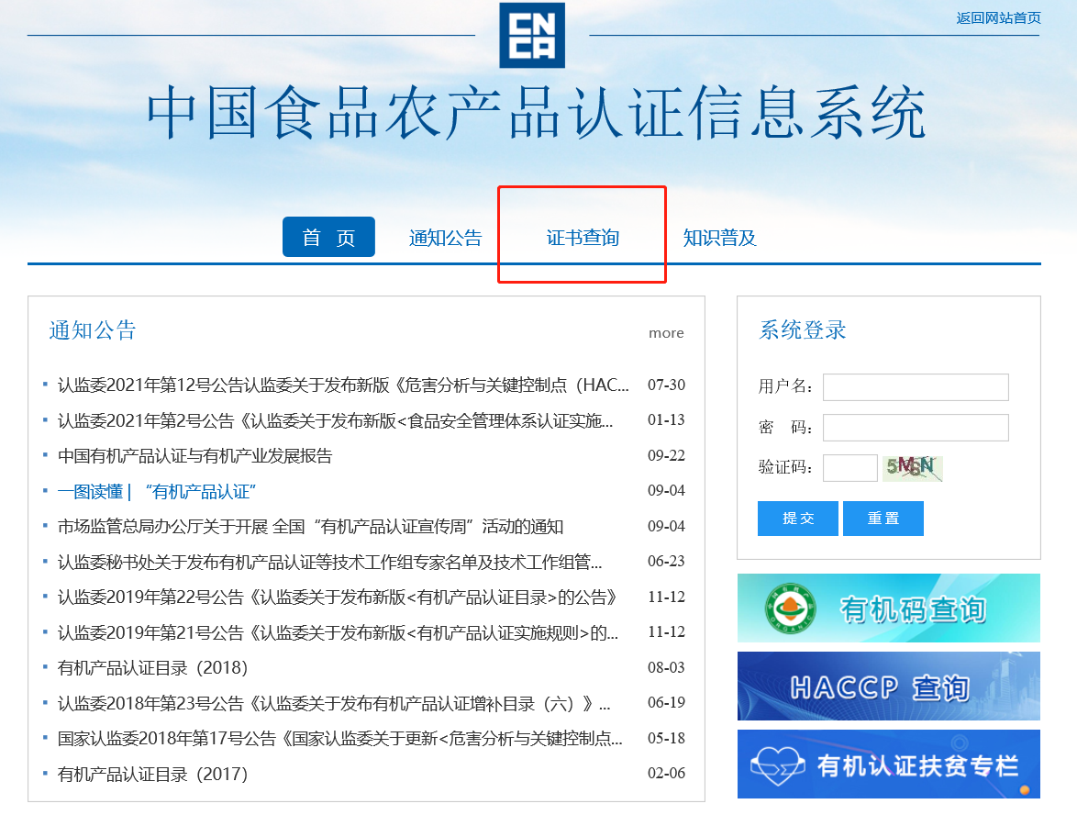Image resolution: width=1077 pixels, height=815 pixels.
Task: Click the 07-30 date in notice list
Action: (666, 385)
